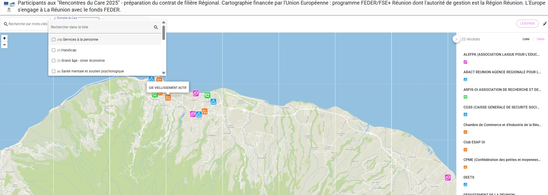The height and width of the screenshot is (195, 548).
Task: Click the collapse fullscreen arrows icon
Action: click(545, 24)
